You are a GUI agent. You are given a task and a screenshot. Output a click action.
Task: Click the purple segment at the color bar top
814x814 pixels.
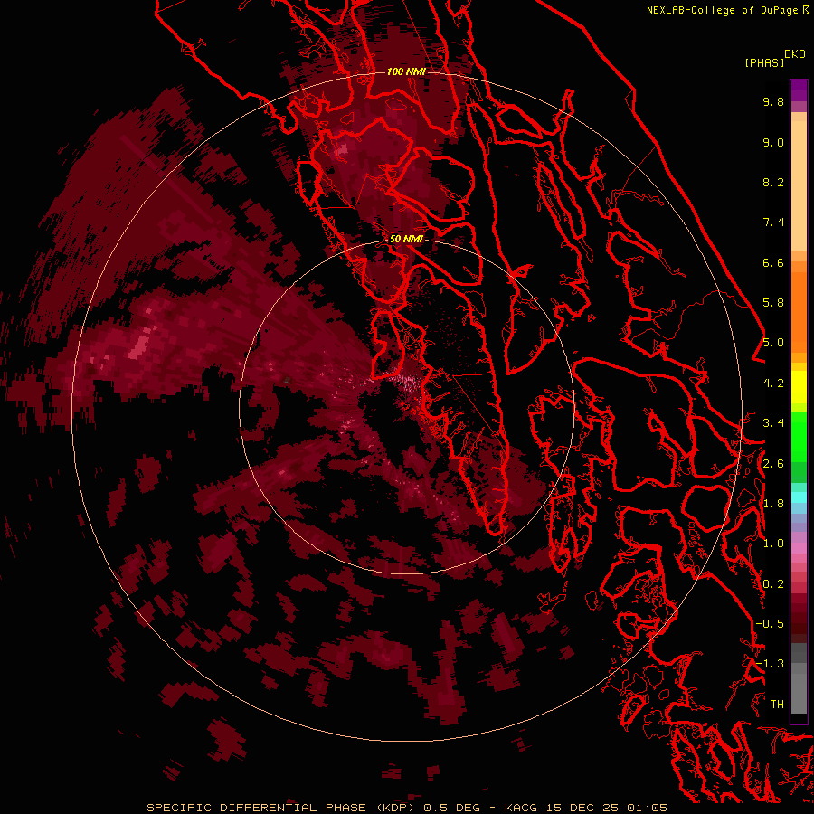(x=799, y=90)
